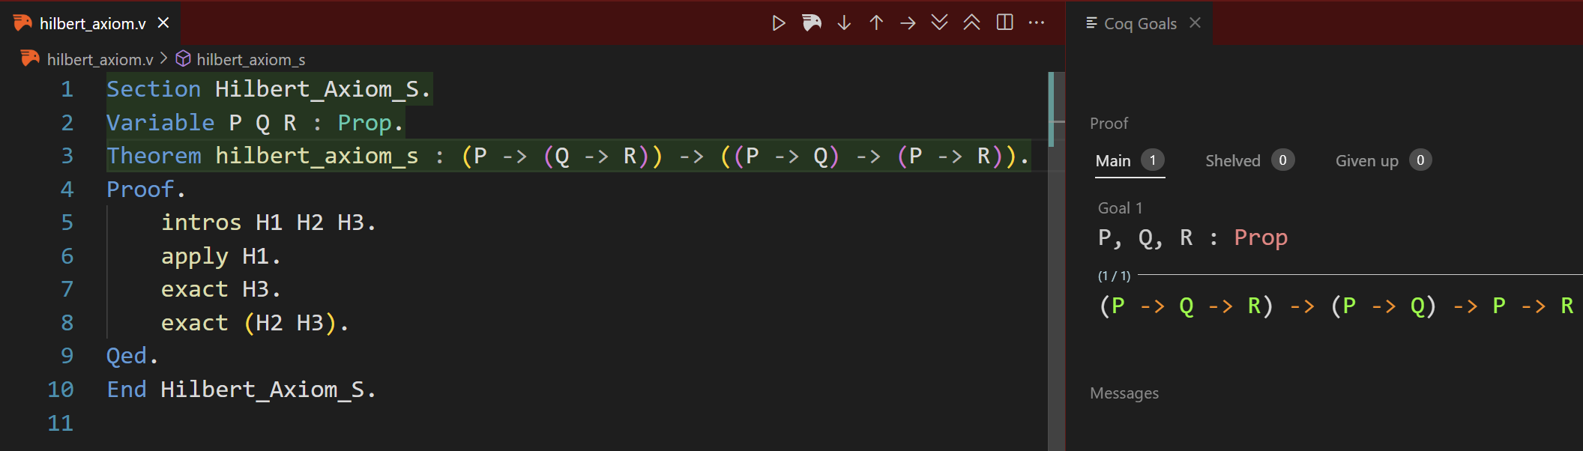Close the Coq Goals panel tab
This screenshot has width=1583, height=451.
[1195, 23]
